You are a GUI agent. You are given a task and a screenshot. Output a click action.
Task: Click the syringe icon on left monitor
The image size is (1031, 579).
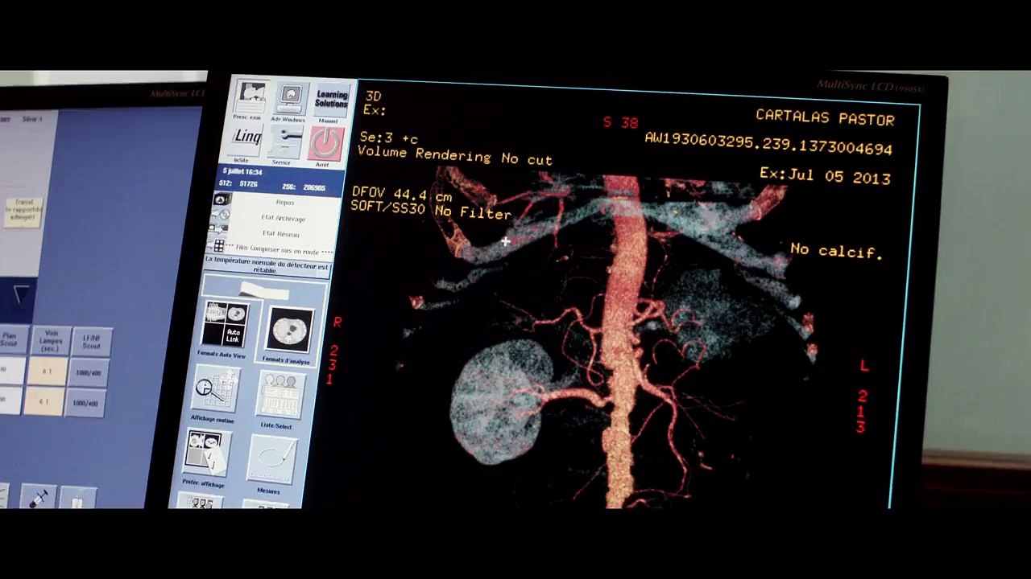(38, 496)
